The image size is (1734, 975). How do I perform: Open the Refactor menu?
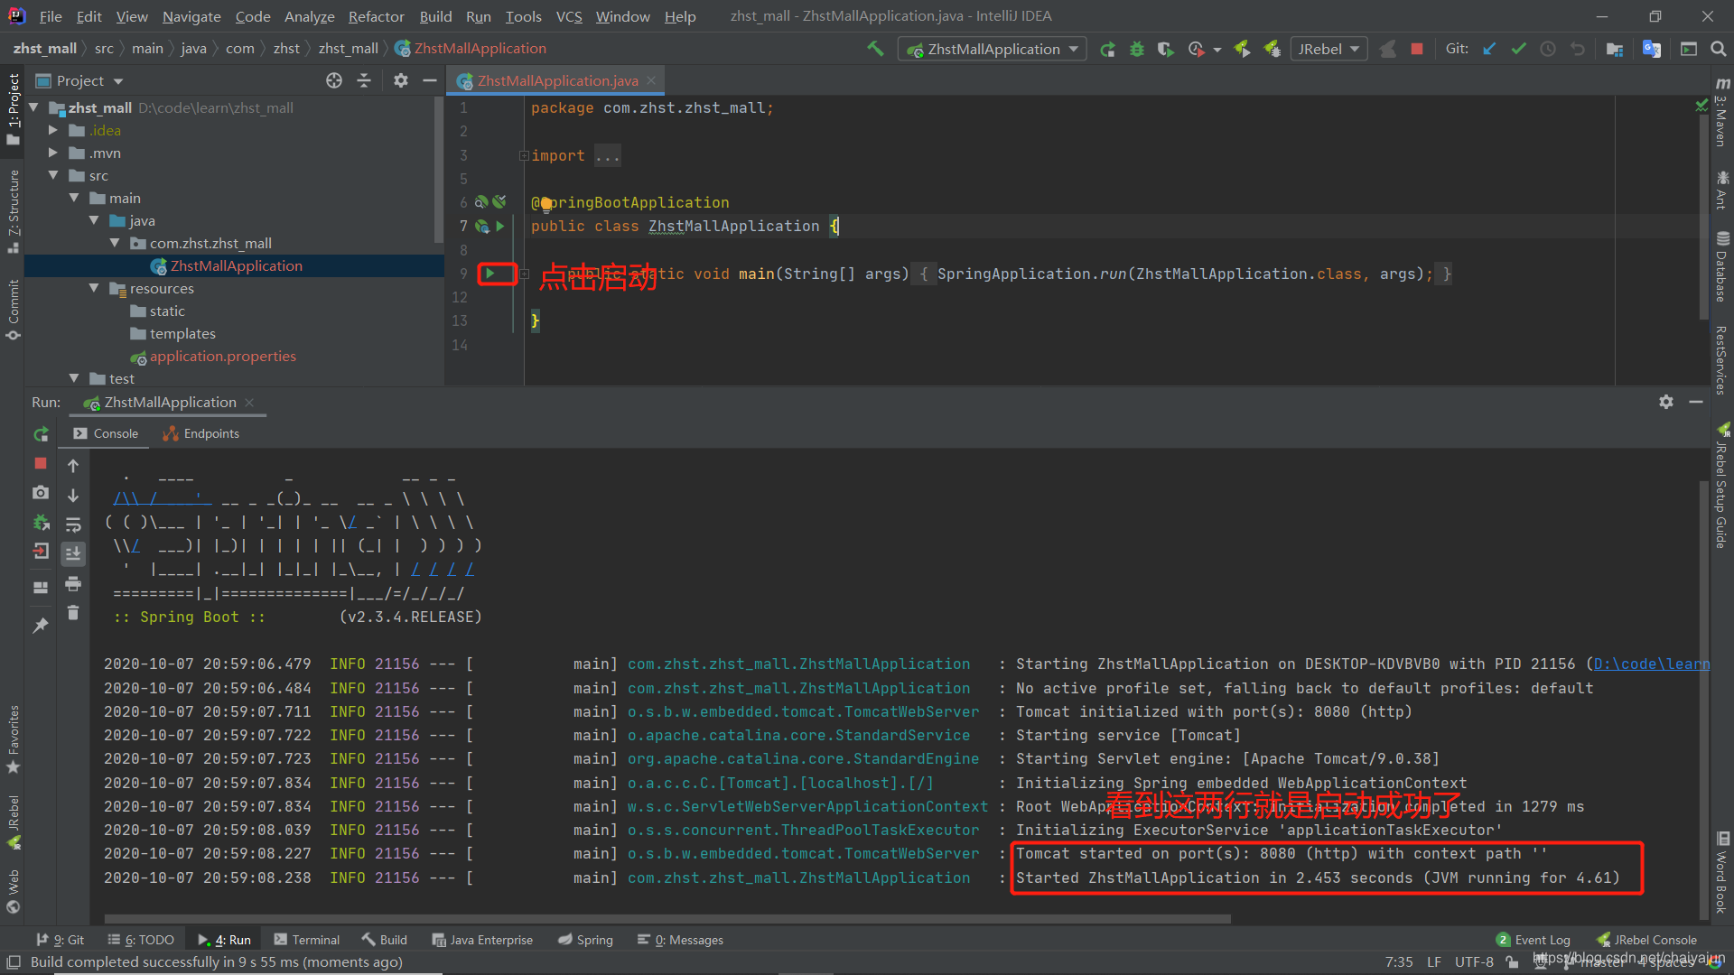[x=376, y=16]
